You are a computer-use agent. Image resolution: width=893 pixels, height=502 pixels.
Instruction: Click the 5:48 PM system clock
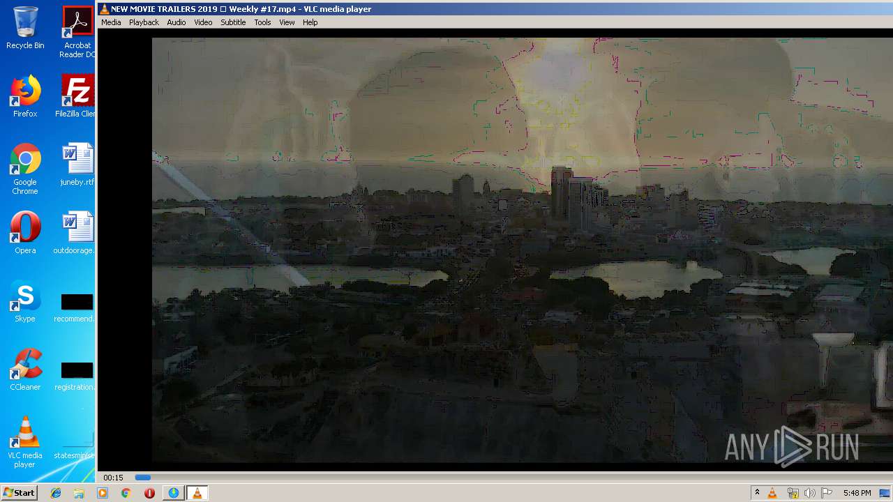pyautogui.click(x=857, y=493)
